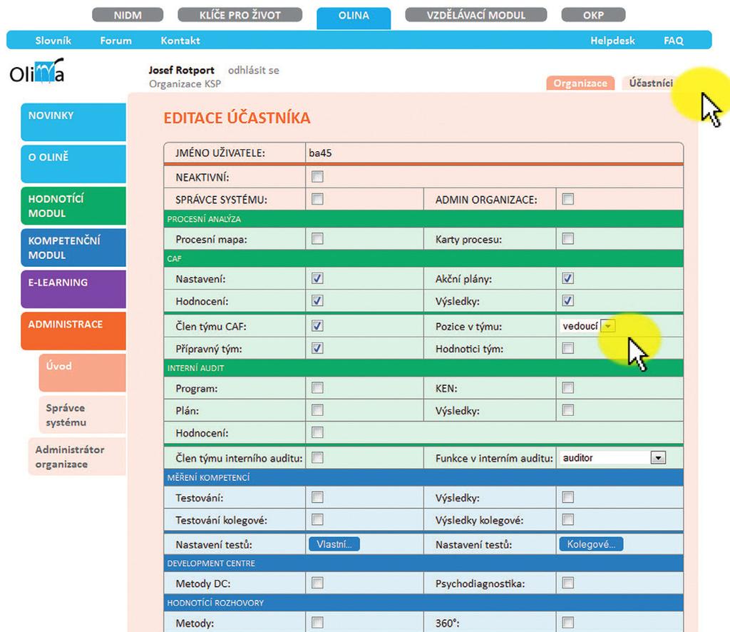This screenshot has height=632, width=730.
Task: Switch to the Organizace tab
Action: pyautogui.click(x=580, y=83)
